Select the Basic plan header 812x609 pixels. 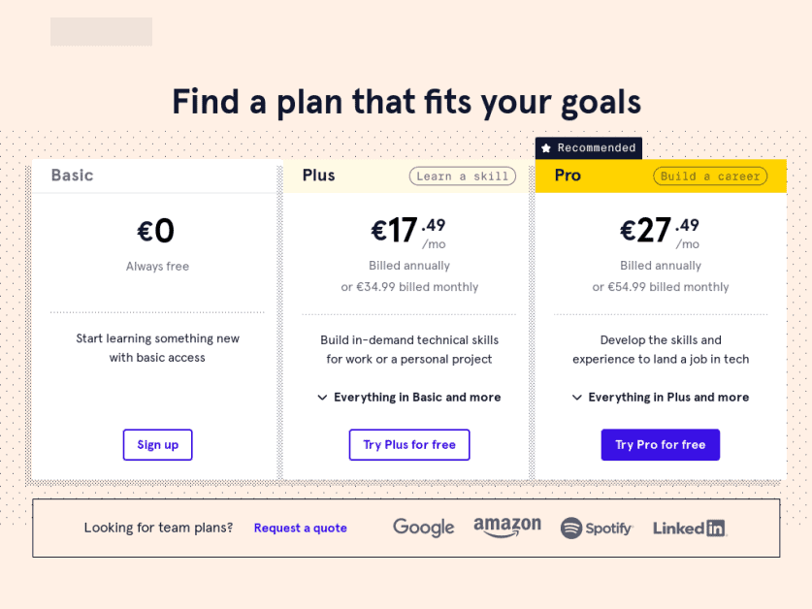tap(73, 176)
